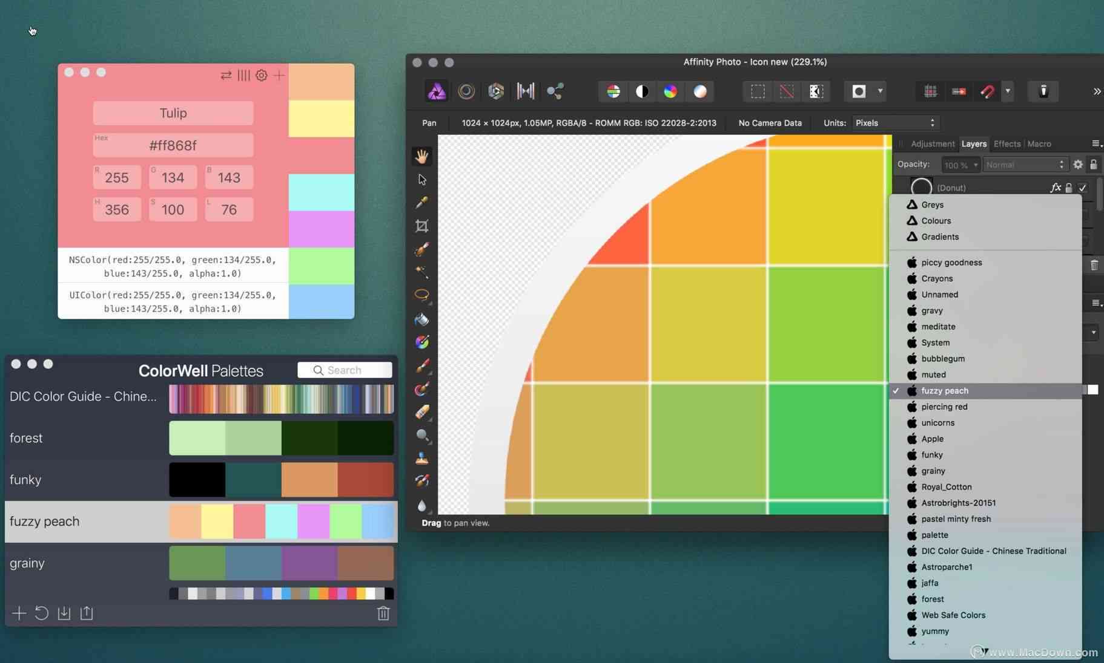The height and width of the screenshot is (663, 1104).
Task: Toggle the snapping magnet icon
Action: coord(988,91)
